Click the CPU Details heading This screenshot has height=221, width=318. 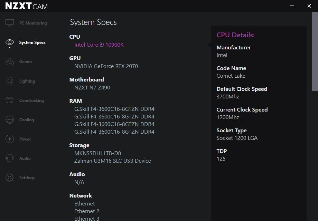pyautogui.click(x=235, y=35)
